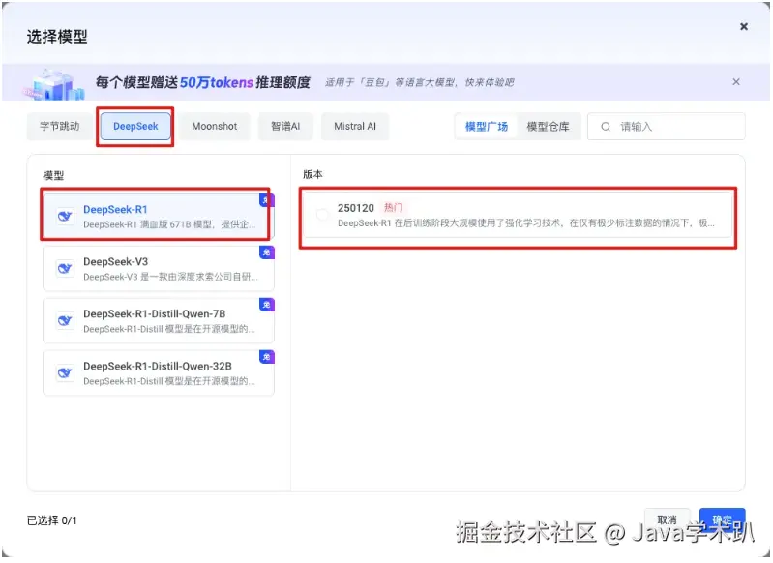
Task: Open the 模型广场 view
Action: point(486,127)
